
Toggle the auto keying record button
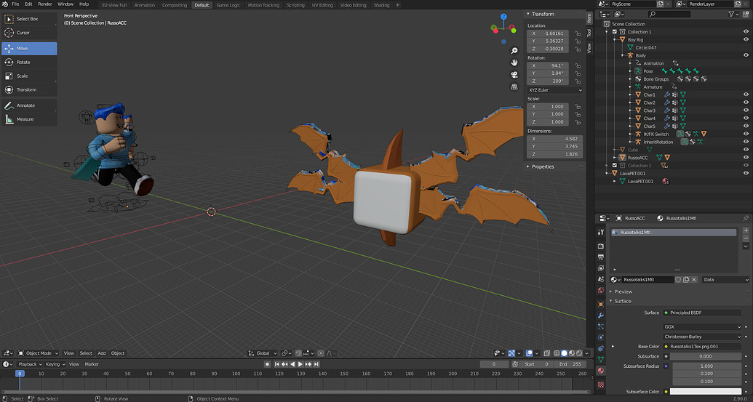point(268,364)
